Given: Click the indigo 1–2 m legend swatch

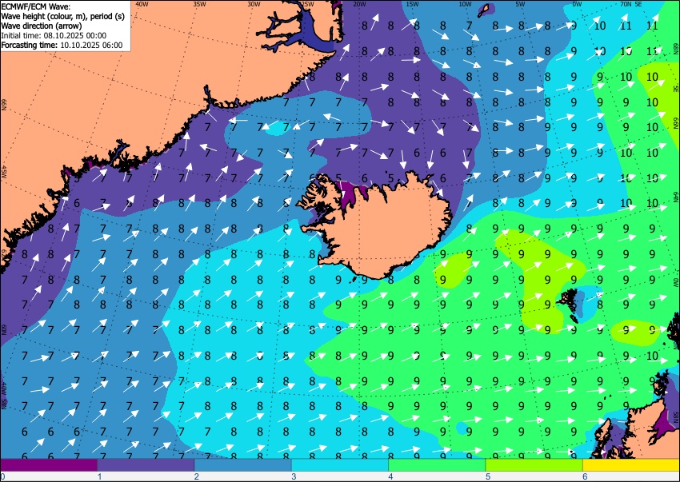Looking at the screenshot, I should 146,464.
